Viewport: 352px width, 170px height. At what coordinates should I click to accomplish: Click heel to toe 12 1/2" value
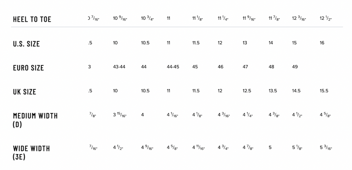pyautogui.click(x=326, y=19)
